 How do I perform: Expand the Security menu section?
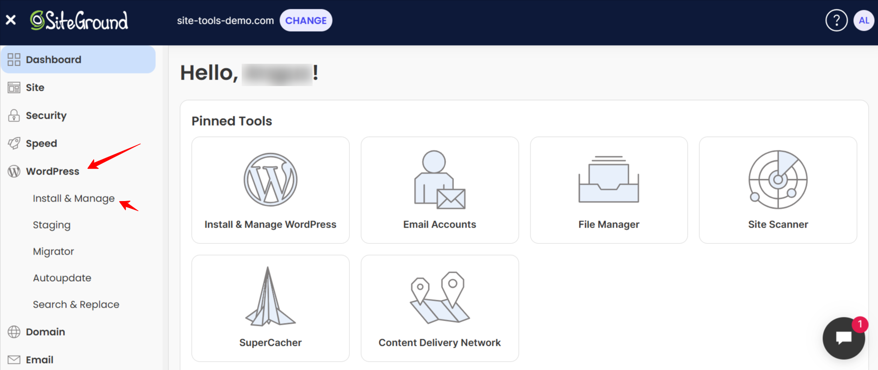tap(46, 115)
